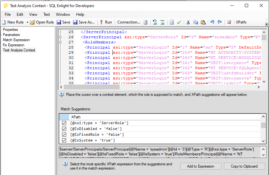This screenshot has height=175, width=269.
Task: Click XML editor scroll left arrow
Action: (x=61, y=87)
